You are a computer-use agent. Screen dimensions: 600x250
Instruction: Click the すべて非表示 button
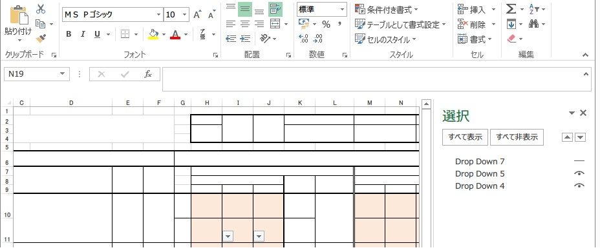coord(517,137)
